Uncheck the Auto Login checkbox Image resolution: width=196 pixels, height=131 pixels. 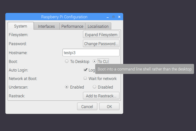86,70
